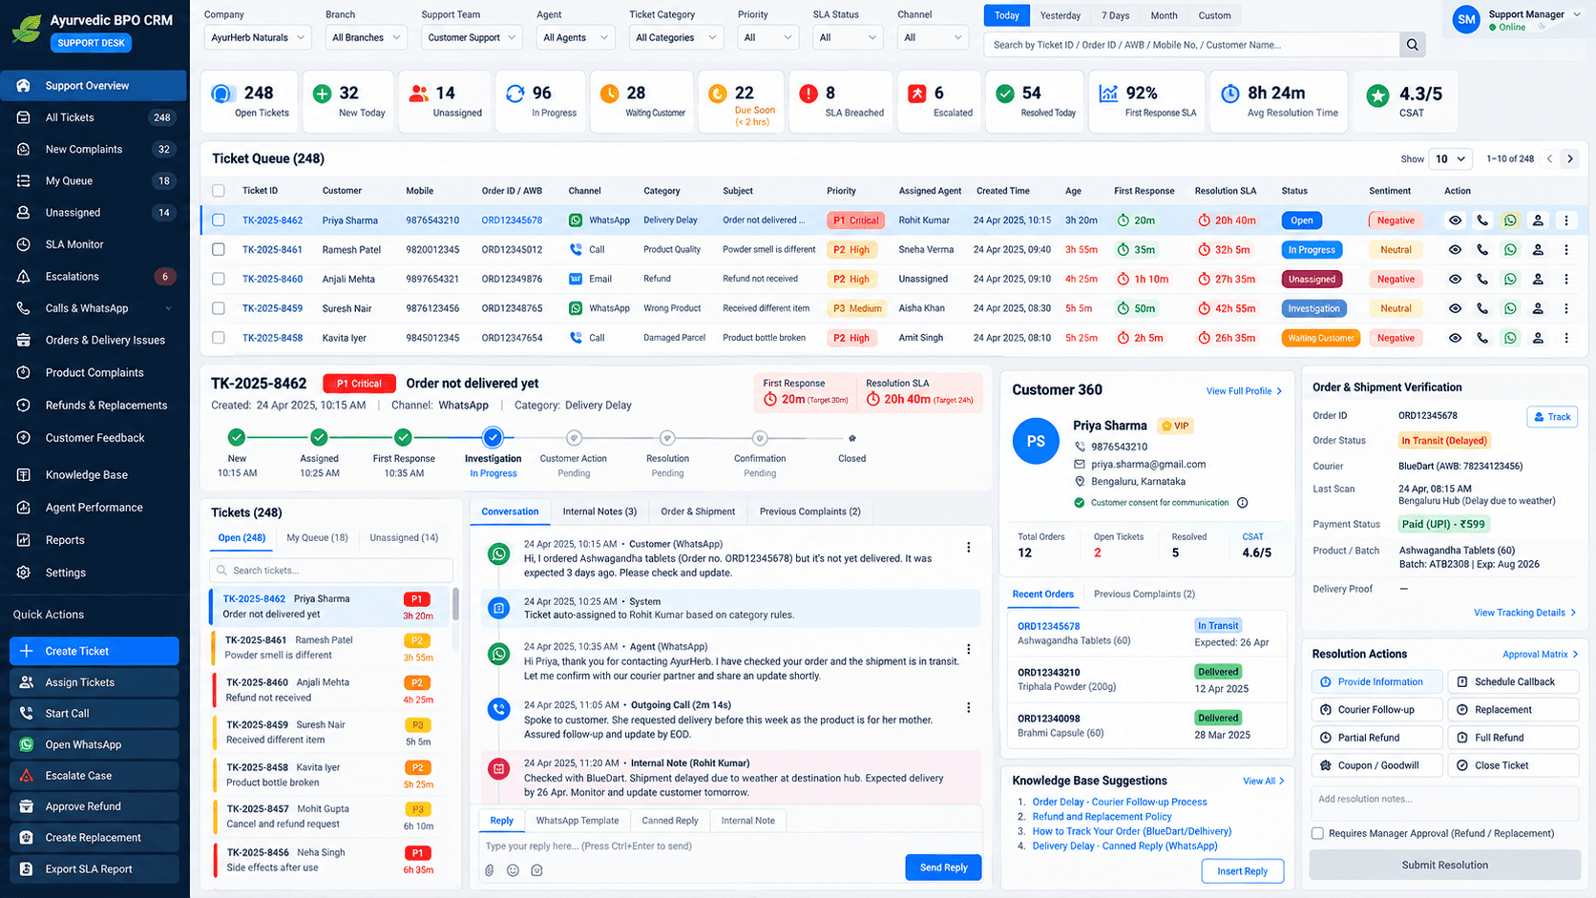The width and height of the screenshot is (1596, 898).
Task: Open WhatsApp icon in TK-2025-8460 row
Action: pos(1510,280)
